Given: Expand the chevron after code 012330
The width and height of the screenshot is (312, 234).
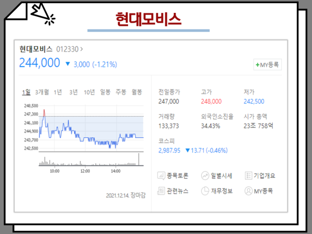Looking at the screenshot, I should coord(81,49).
